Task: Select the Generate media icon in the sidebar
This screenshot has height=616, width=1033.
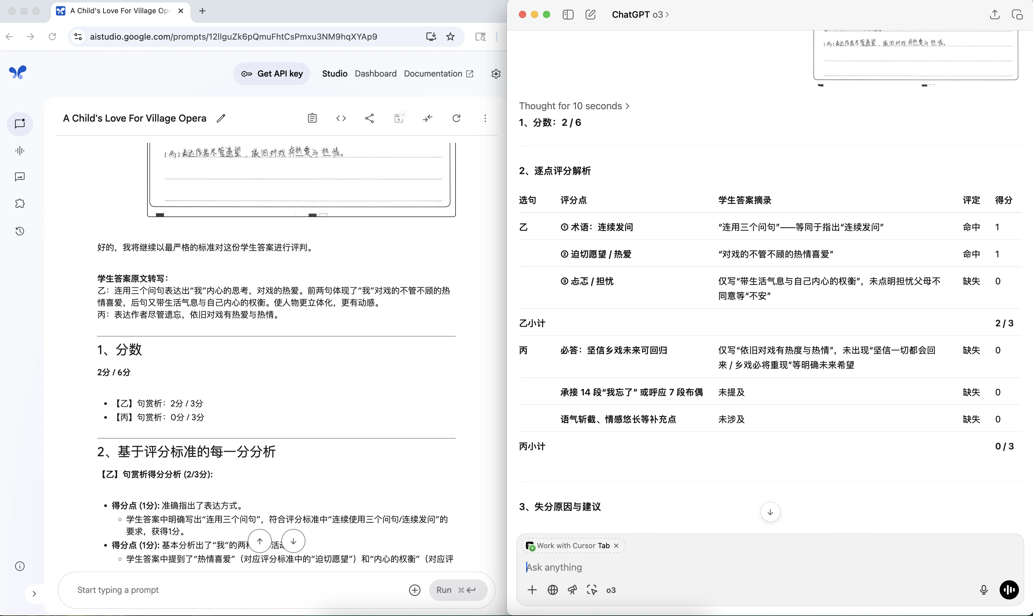Action: click(x=20, y=177)
